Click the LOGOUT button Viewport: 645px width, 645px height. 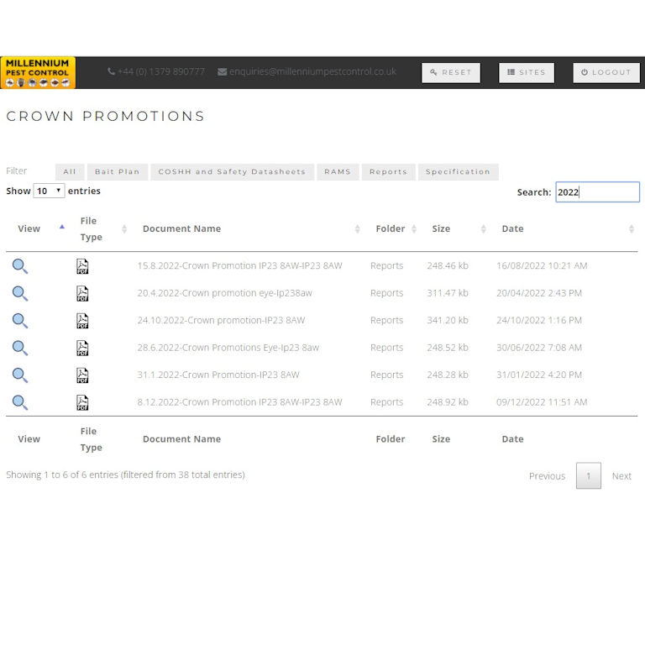point(606,72)
